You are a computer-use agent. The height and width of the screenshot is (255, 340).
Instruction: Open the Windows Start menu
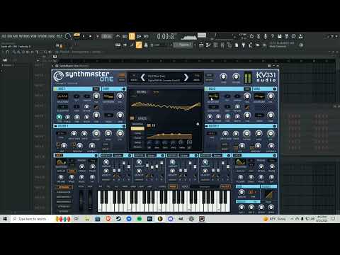[x=5, y=219]
